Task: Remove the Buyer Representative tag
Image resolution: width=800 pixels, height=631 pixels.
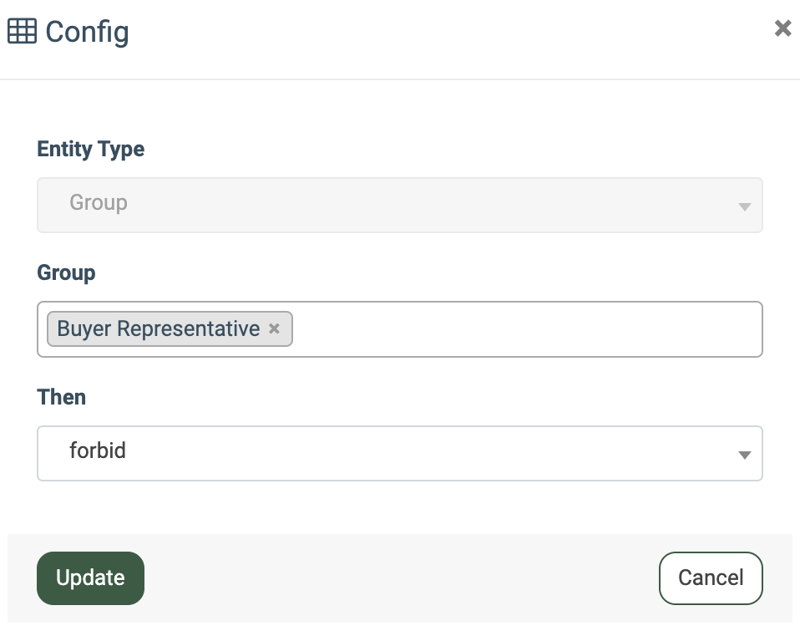Action: point(274,329)
